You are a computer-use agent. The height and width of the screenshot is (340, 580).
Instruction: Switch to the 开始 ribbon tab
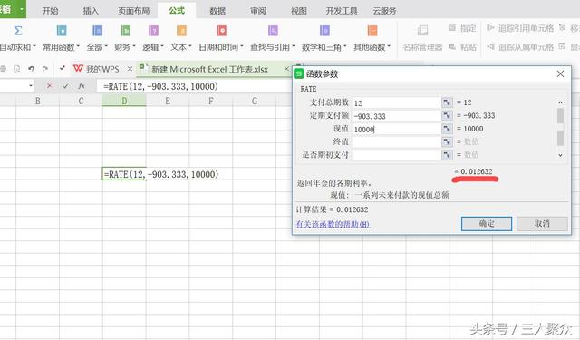(x=51, y=11)
